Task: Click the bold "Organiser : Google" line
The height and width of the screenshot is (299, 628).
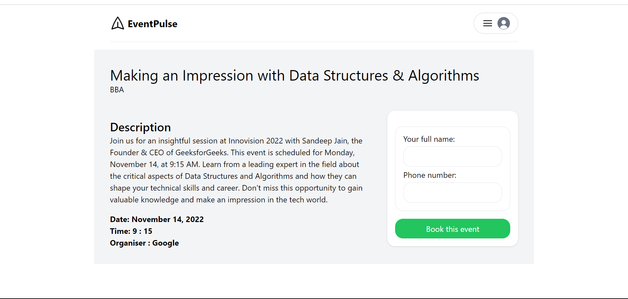Action: click(x=144, y=243)
